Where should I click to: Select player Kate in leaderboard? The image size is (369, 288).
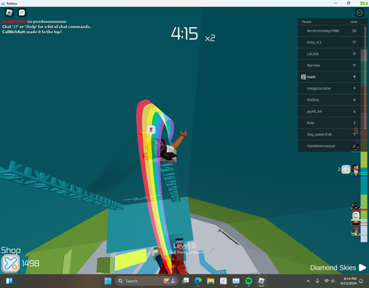pos(329,123)
